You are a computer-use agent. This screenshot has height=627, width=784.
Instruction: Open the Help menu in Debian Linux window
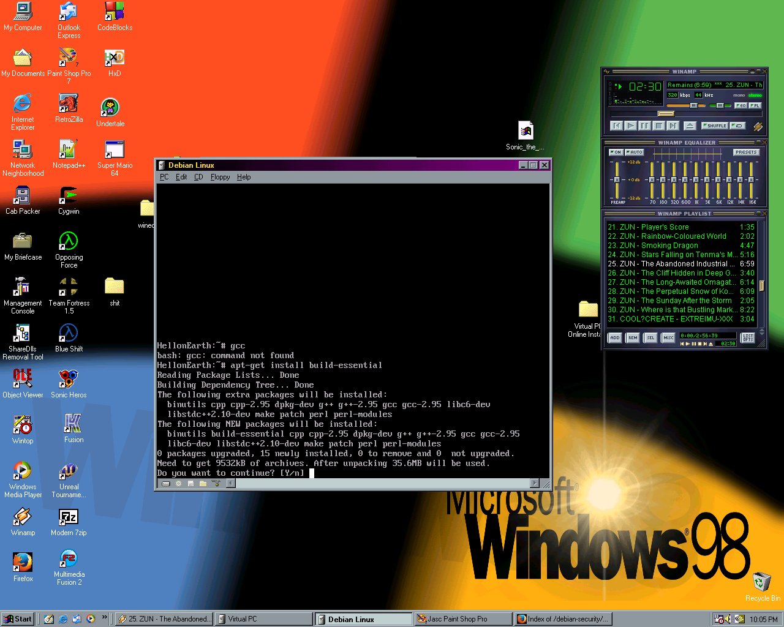244,177
